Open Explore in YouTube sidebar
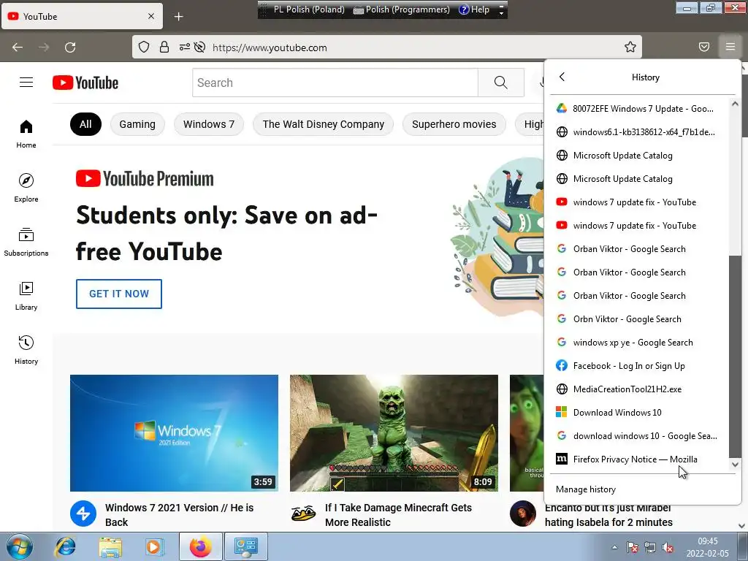The width and height of the screenshot is (748, 561). [26, 188]
